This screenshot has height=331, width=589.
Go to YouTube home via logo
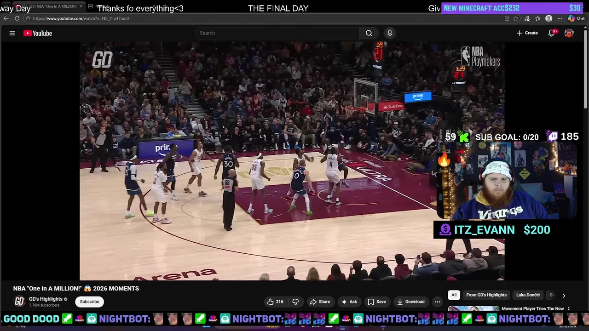[x=38, y=33]
